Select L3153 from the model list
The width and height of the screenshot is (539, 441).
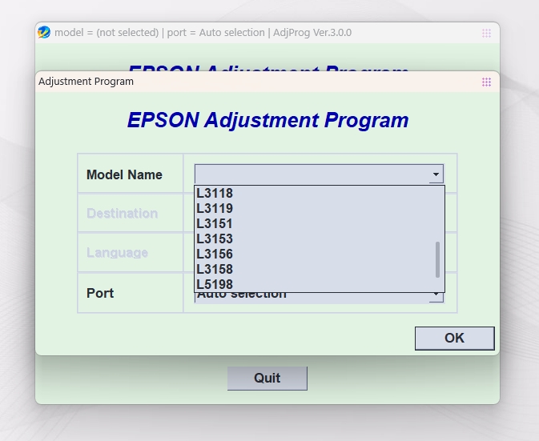320,239
